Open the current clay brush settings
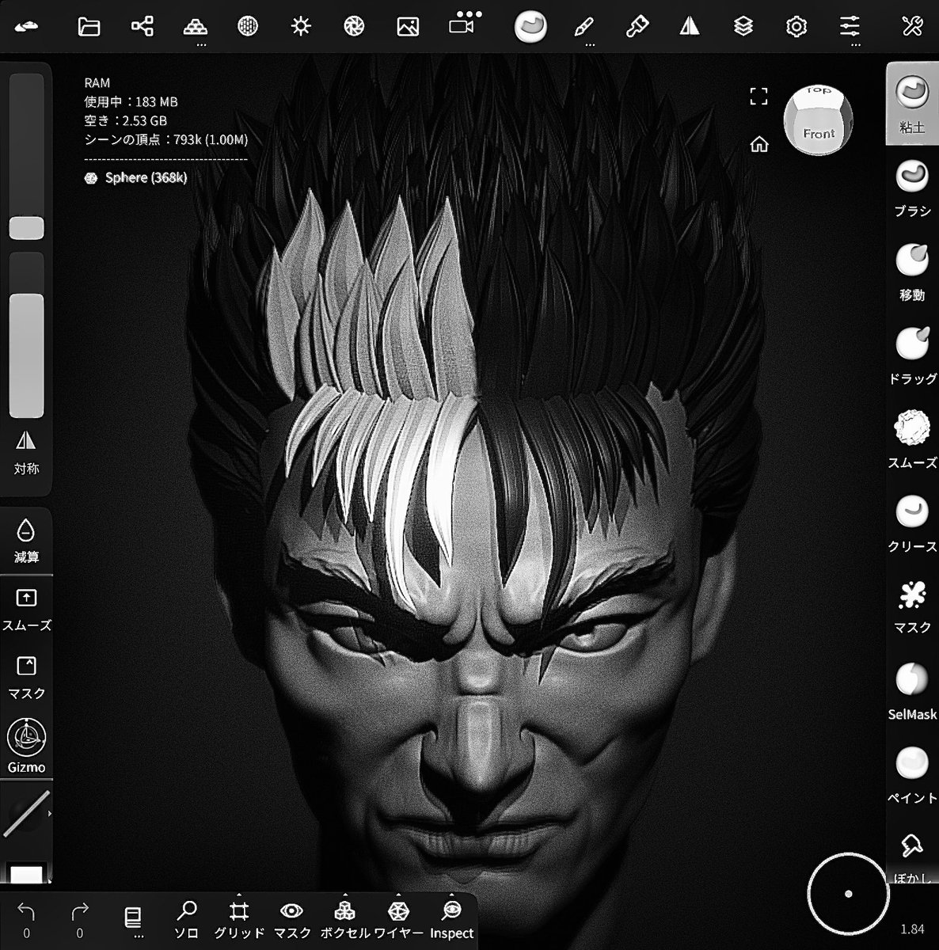This screenshot has height=950, width=939. (530, 26)
